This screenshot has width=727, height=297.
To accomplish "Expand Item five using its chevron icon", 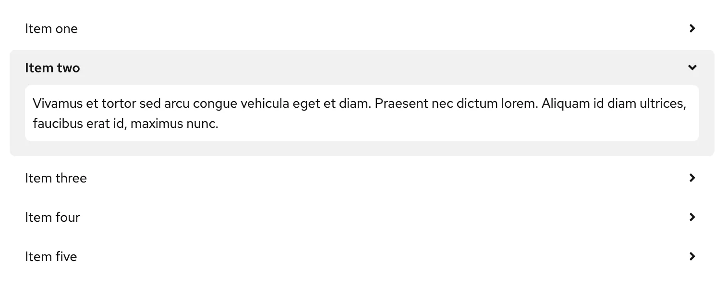I will click(692, 256).
